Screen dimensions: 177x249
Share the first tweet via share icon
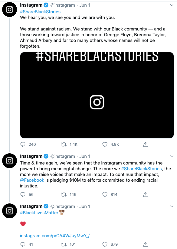tap(146, 144)
